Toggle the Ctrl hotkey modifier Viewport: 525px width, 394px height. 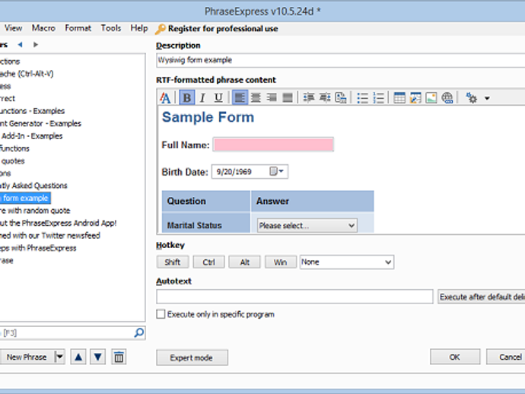click(208, 262)
